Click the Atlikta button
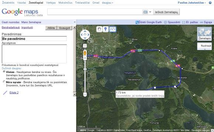The image size is (214, 132). (51, 28)
